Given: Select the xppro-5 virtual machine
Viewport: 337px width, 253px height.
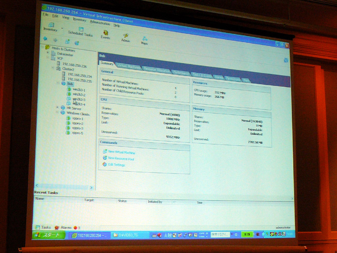Looking at the screenshot, I should coord(78,133).
